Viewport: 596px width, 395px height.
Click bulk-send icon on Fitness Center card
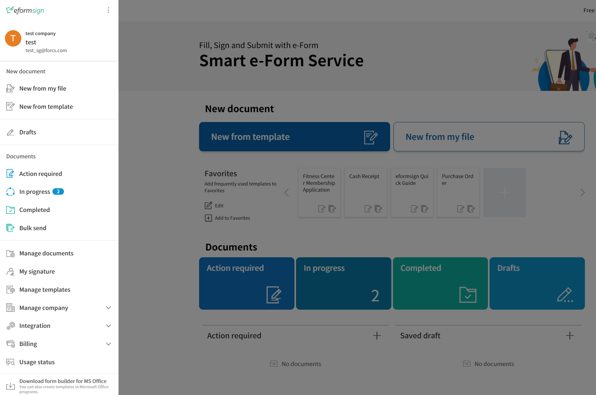(x=332, y=209)
